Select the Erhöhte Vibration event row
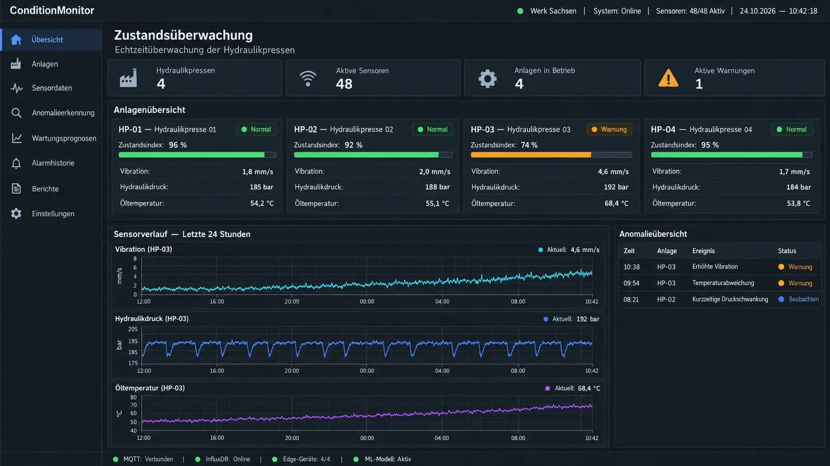The height and width of the screenshot is (466, 830). point(720,267)
